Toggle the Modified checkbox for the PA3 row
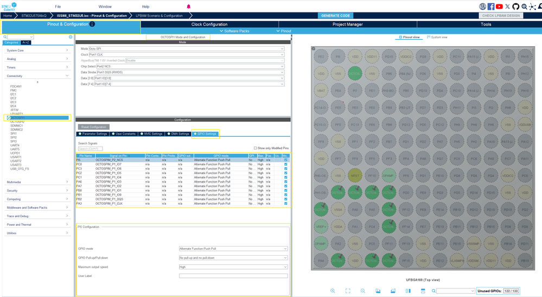 click(x=285, y=204)
